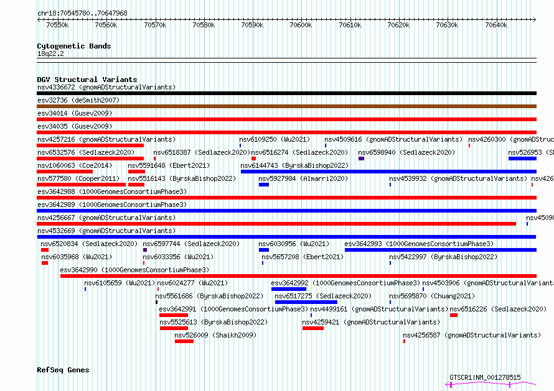Click the Cytogenetic Bands track title
The image size is (554, 391).
(74, 46)
